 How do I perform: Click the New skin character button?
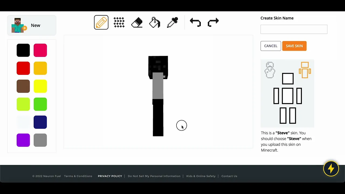[32, 25]
